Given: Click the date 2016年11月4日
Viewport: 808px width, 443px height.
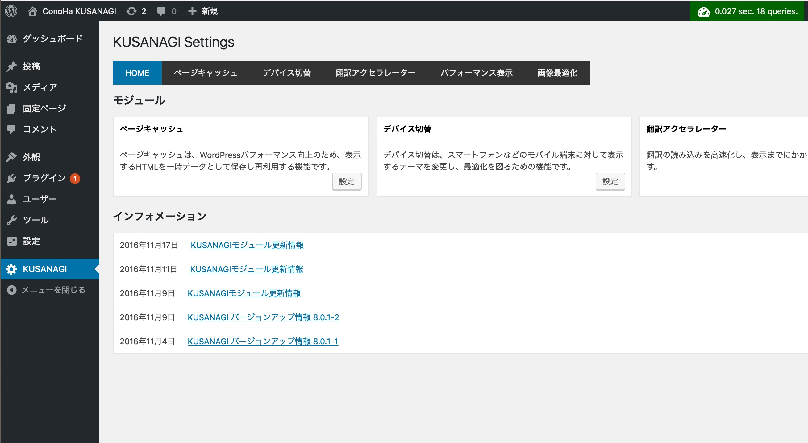Looking at the screenshot, I should (x=147, y=342).
